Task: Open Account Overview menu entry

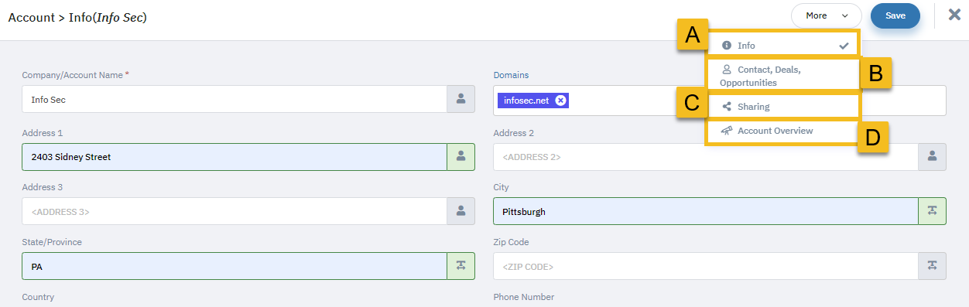Action: [782, 131]
